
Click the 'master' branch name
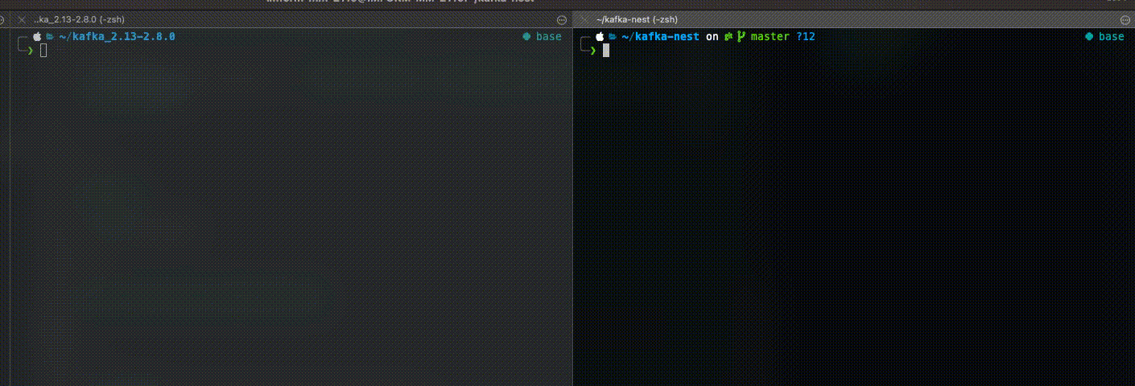coord(770,37)
